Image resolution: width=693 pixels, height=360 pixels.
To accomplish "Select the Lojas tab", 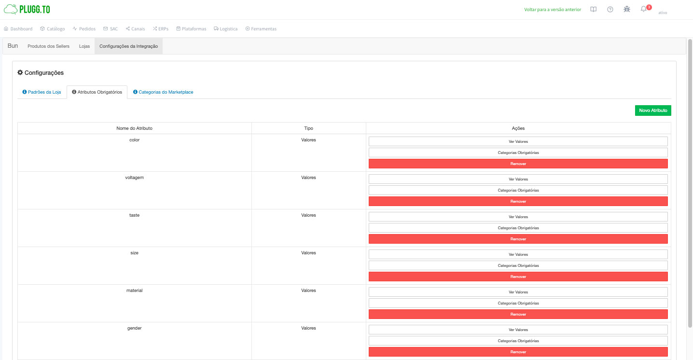I will pyautogui.click(x=84, y=46).
